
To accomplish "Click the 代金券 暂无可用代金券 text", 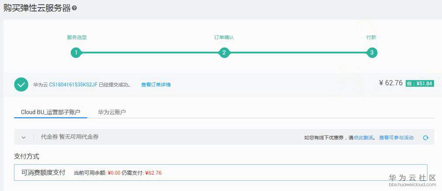I will (x=70, y=137).
